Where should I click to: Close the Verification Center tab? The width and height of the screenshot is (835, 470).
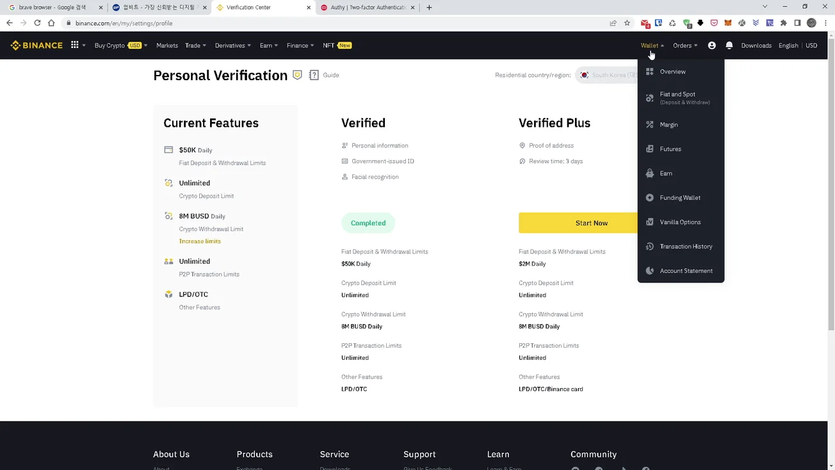pos(309,8)
